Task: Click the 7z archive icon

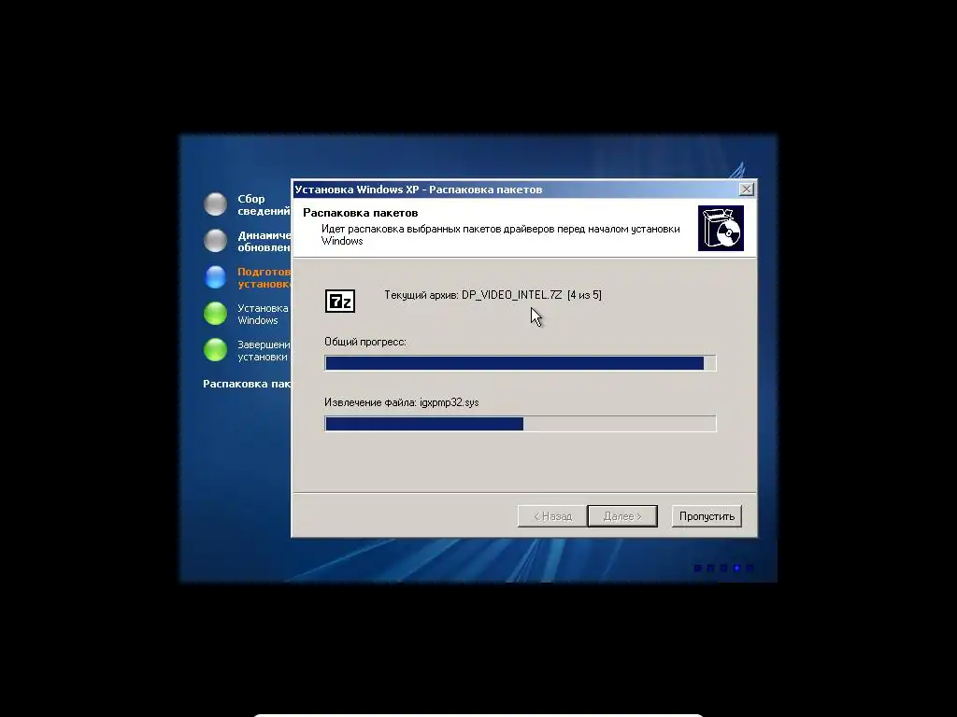Action: coord(340,301)
